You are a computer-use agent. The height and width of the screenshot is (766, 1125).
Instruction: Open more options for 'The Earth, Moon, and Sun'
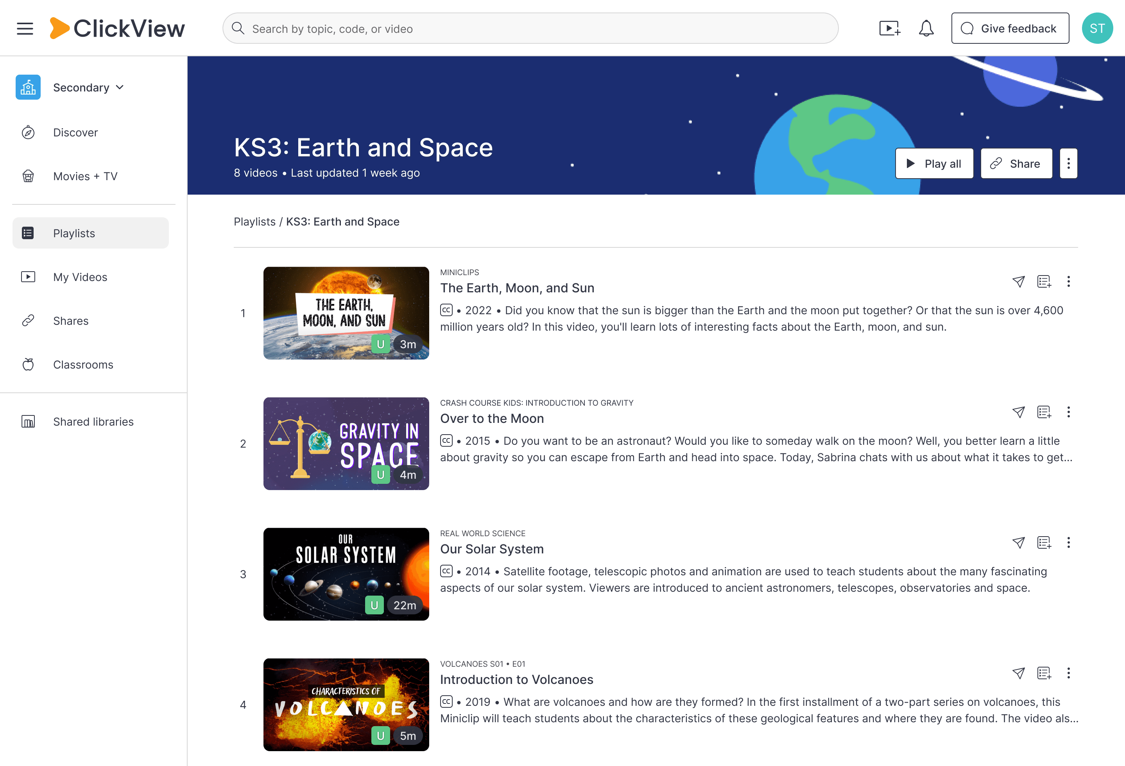1068,282
